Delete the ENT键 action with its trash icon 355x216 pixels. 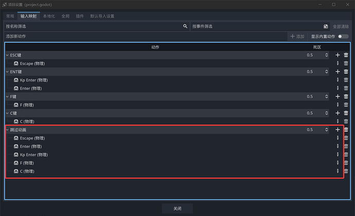(346, 72)
